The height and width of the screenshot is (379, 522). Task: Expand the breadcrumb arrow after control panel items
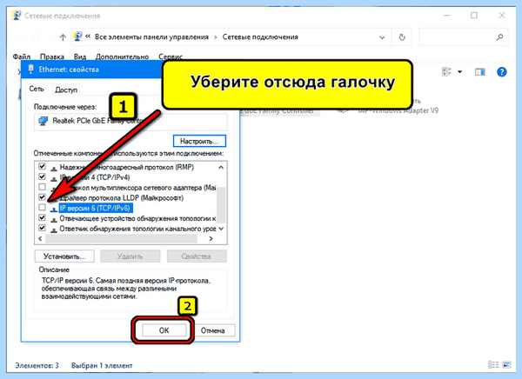coord(216,37)
